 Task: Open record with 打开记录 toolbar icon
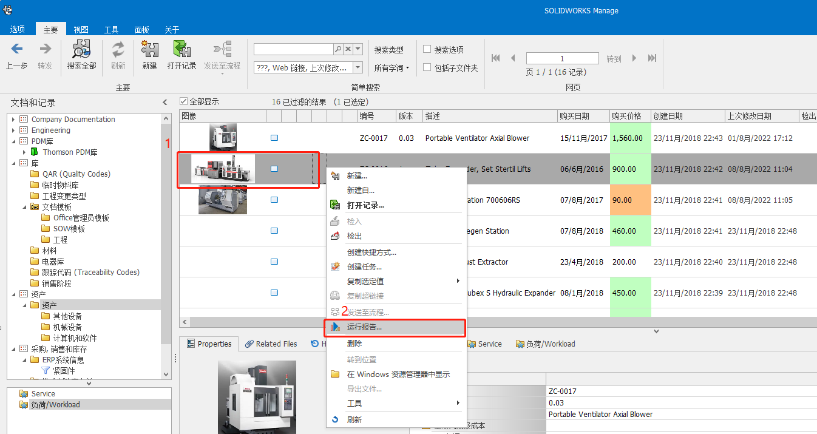point(181,50)
